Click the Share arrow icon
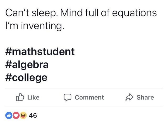168x124 pixels. [x=129, y=97]
